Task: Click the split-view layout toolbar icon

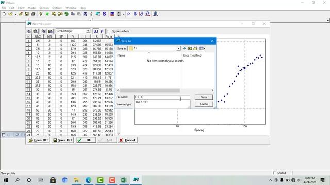Action: click(x=119, y=14)
